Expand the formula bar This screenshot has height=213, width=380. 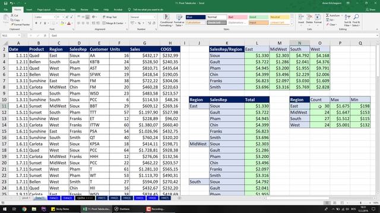pyautogui.click(x=378, y=35)
